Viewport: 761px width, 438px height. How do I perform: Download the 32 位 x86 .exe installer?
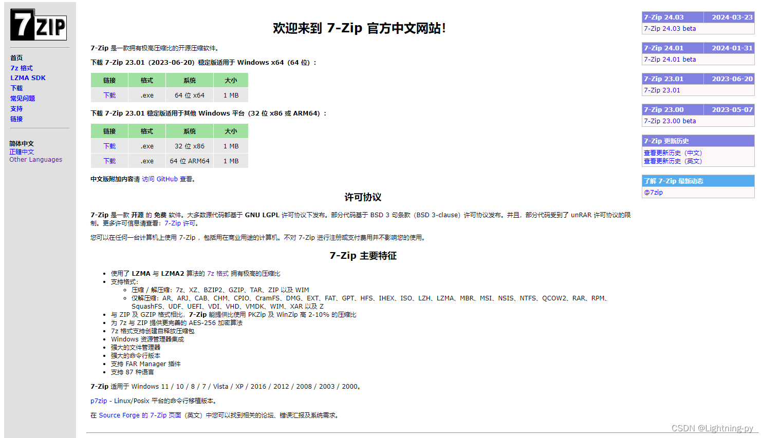click(x=109, y=146)
